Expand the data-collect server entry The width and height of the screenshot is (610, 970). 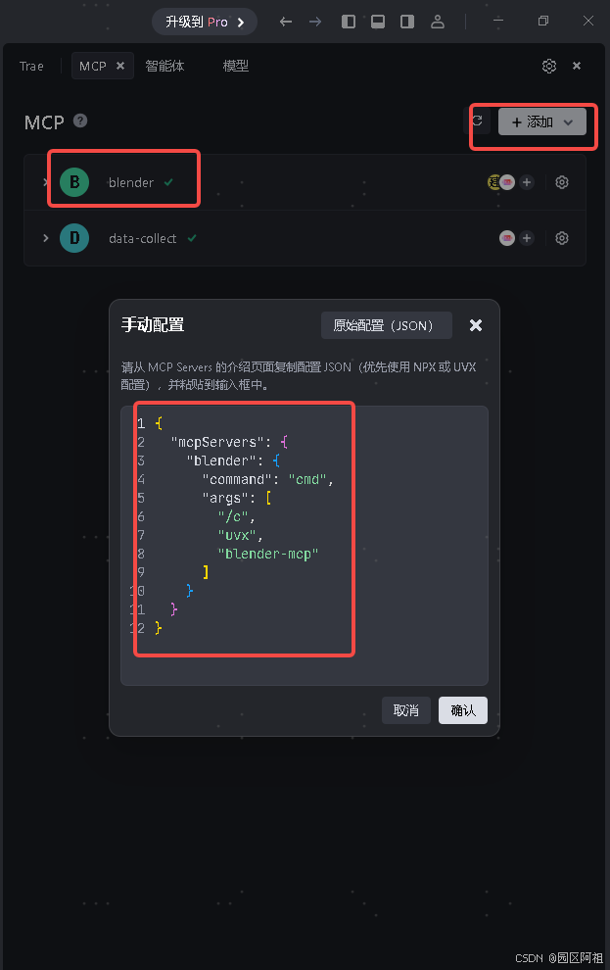point(44,237)
